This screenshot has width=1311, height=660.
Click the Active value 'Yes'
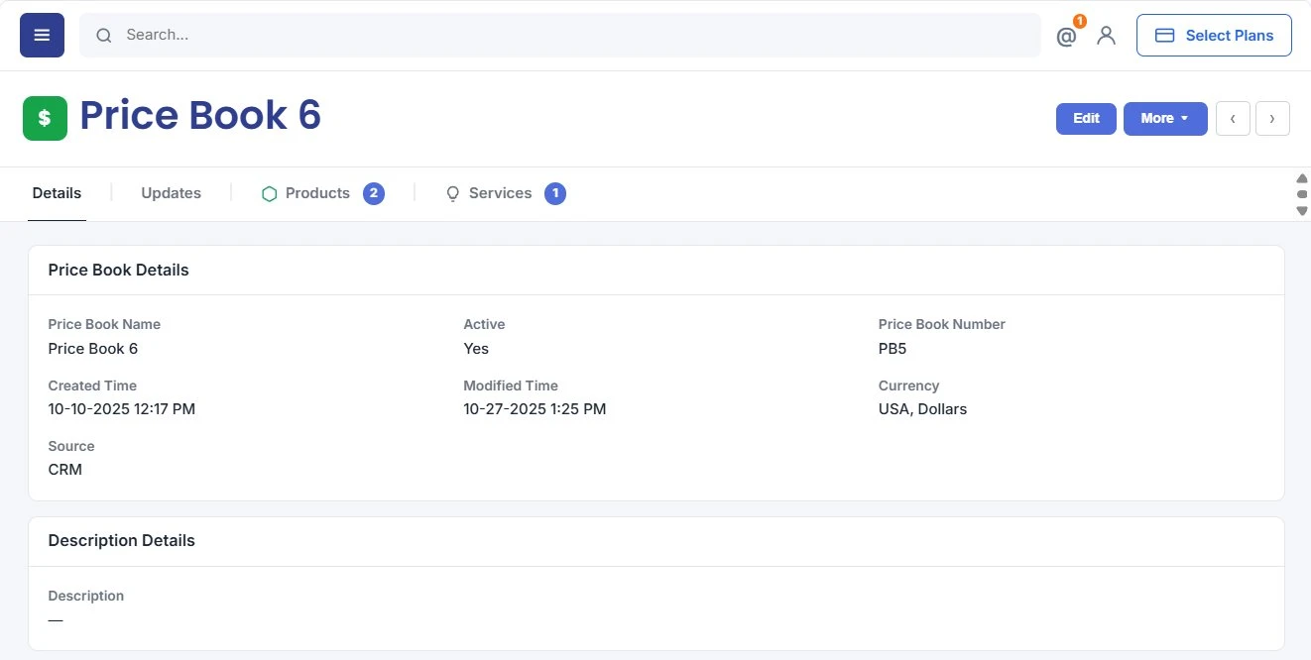[x=476, y=349]
